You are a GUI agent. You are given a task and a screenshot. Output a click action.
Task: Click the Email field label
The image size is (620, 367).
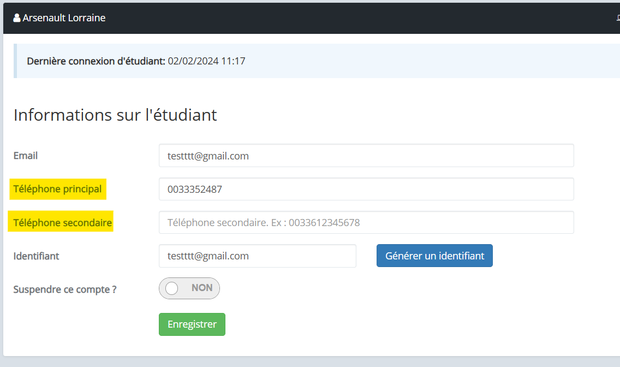click(26, 156)
